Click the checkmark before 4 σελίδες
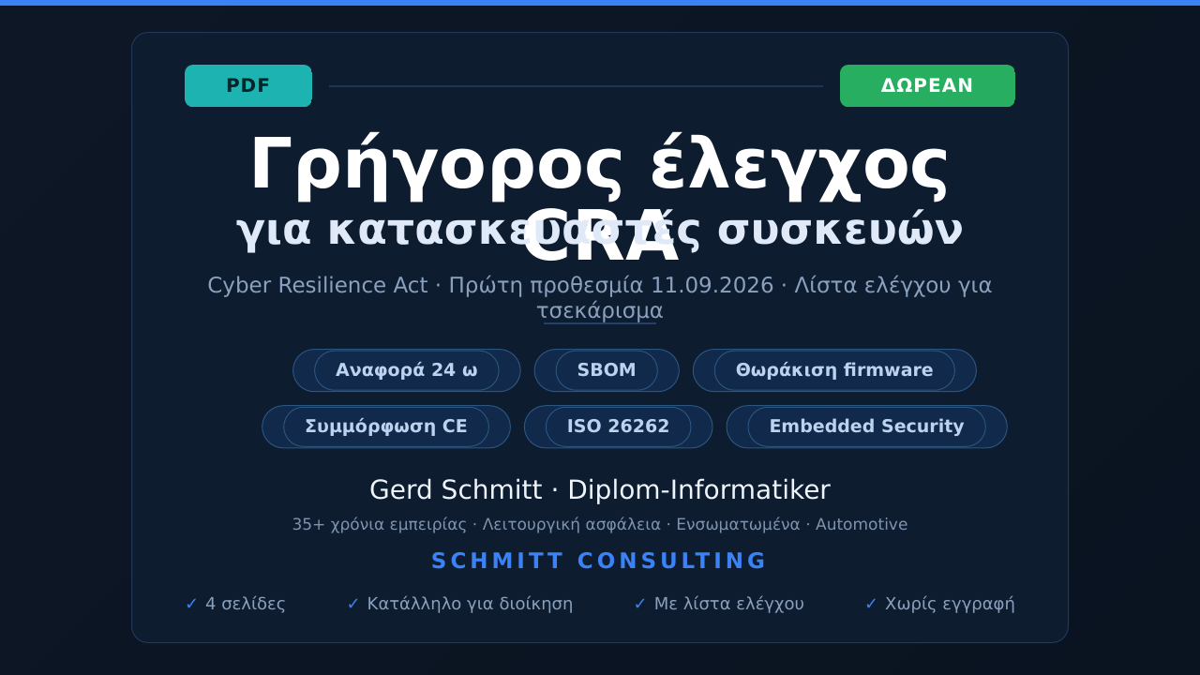This screenshot has width=1200, height=675. click(x=191, y=604)
